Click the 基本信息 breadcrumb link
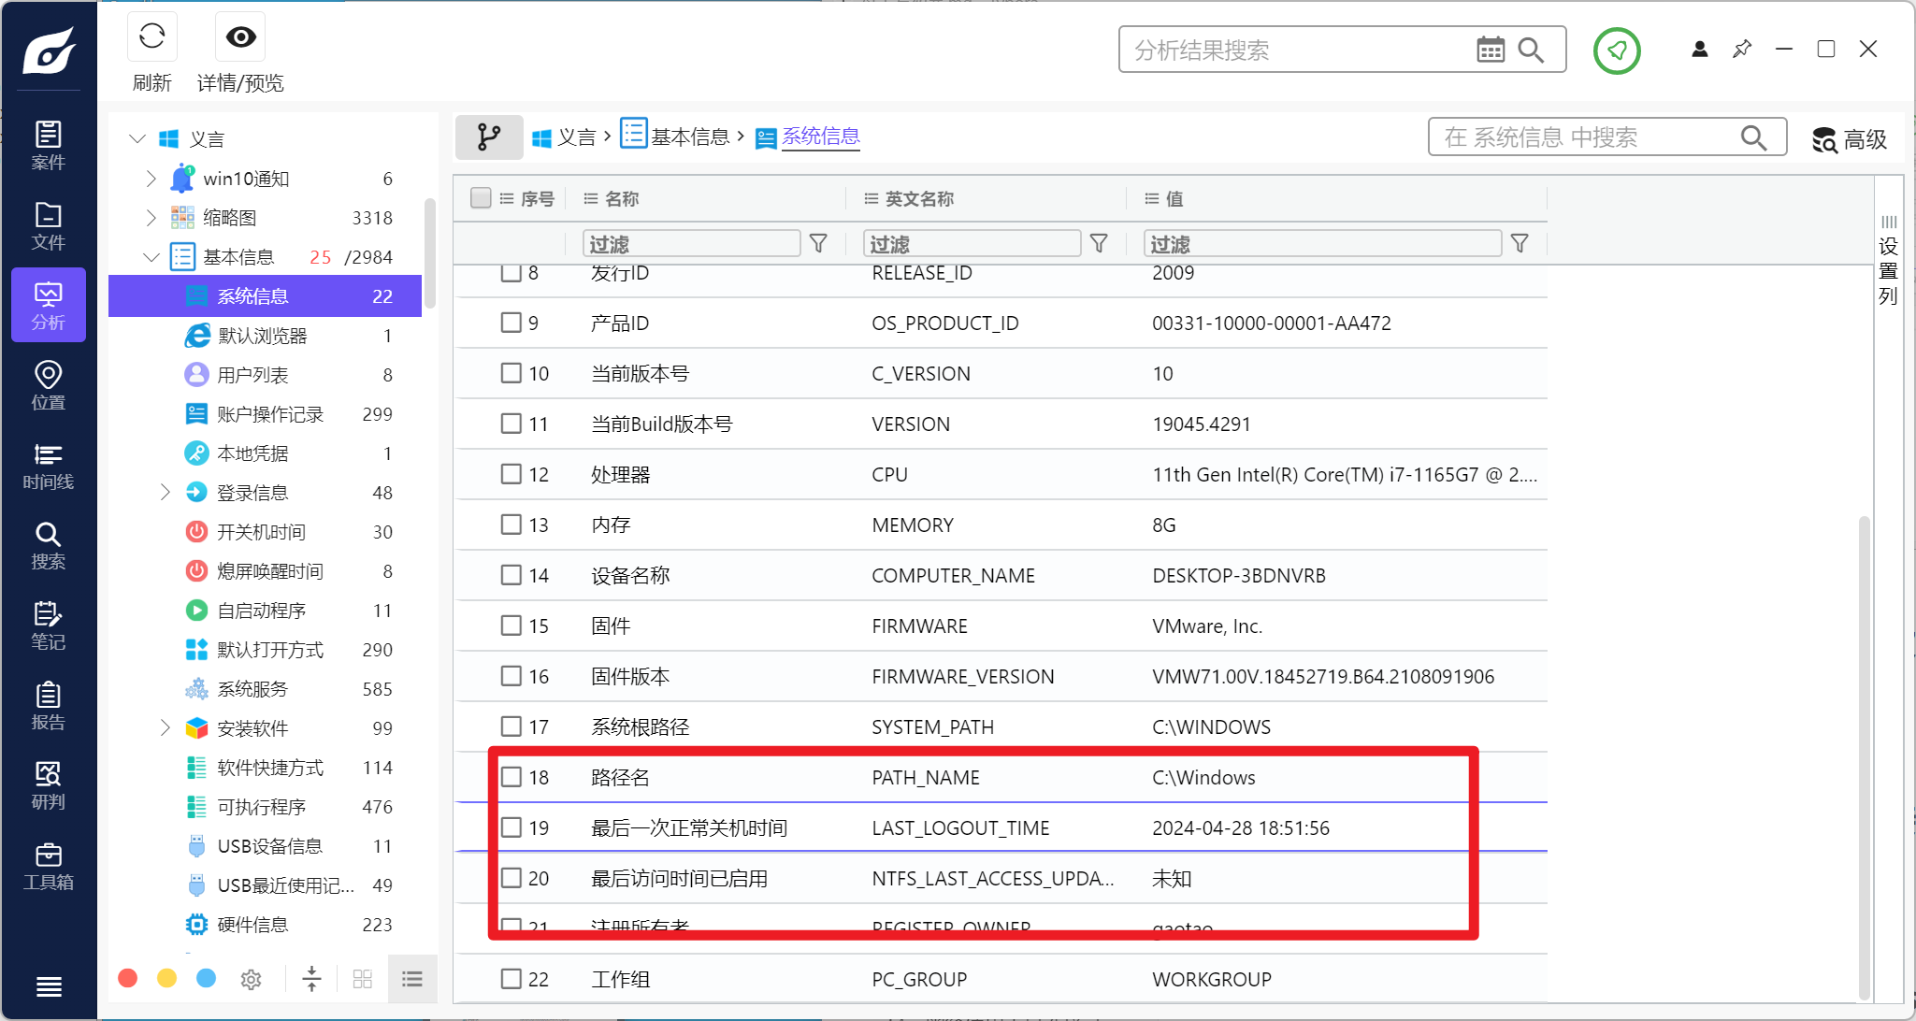The image size is (1916, 1021). coord(689,137)
